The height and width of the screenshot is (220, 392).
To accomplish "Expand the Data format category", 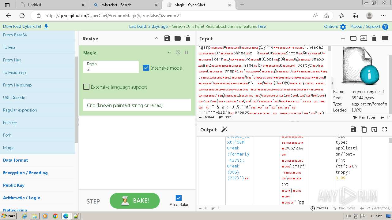I will click(x=37, y=160).
